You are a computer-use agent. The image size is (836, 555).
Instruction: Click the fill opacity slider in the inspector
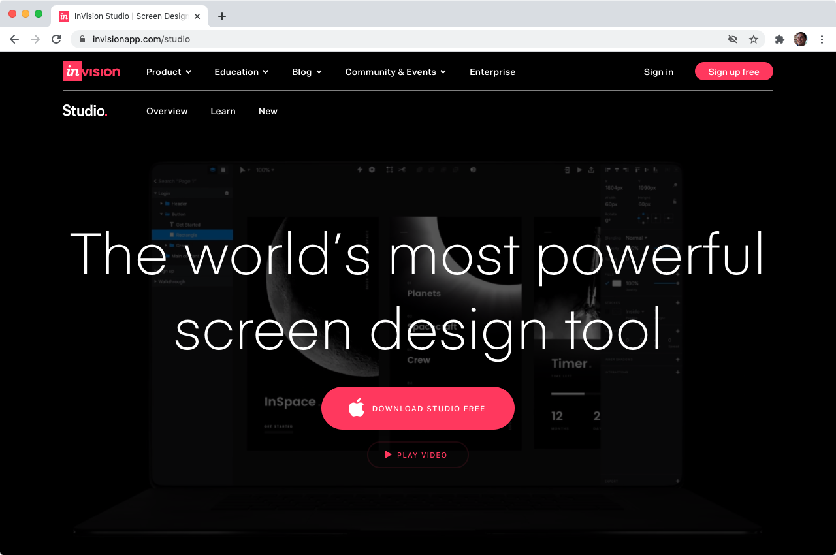click(667, 283)
